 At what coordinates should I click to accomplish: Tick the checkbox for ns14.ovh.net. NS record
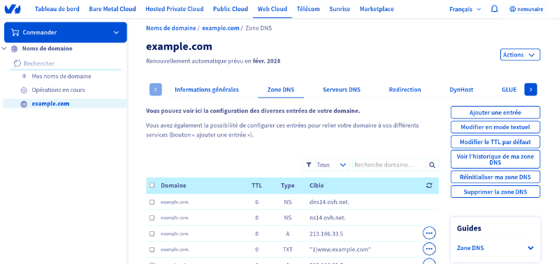(152, 217)
